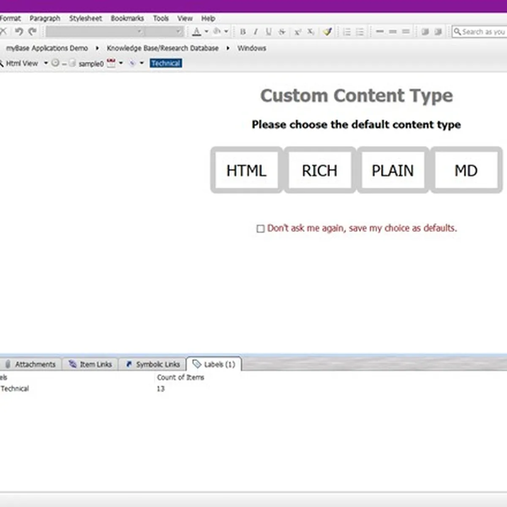Viewport: 507px width, 507px height.
Task: Open the Format menu
Action: point(10,18)
